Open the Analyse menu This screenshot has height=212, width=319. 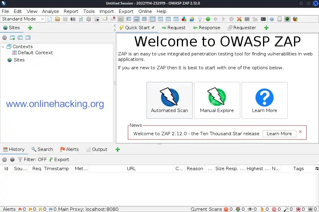click(x=51, y=11)
